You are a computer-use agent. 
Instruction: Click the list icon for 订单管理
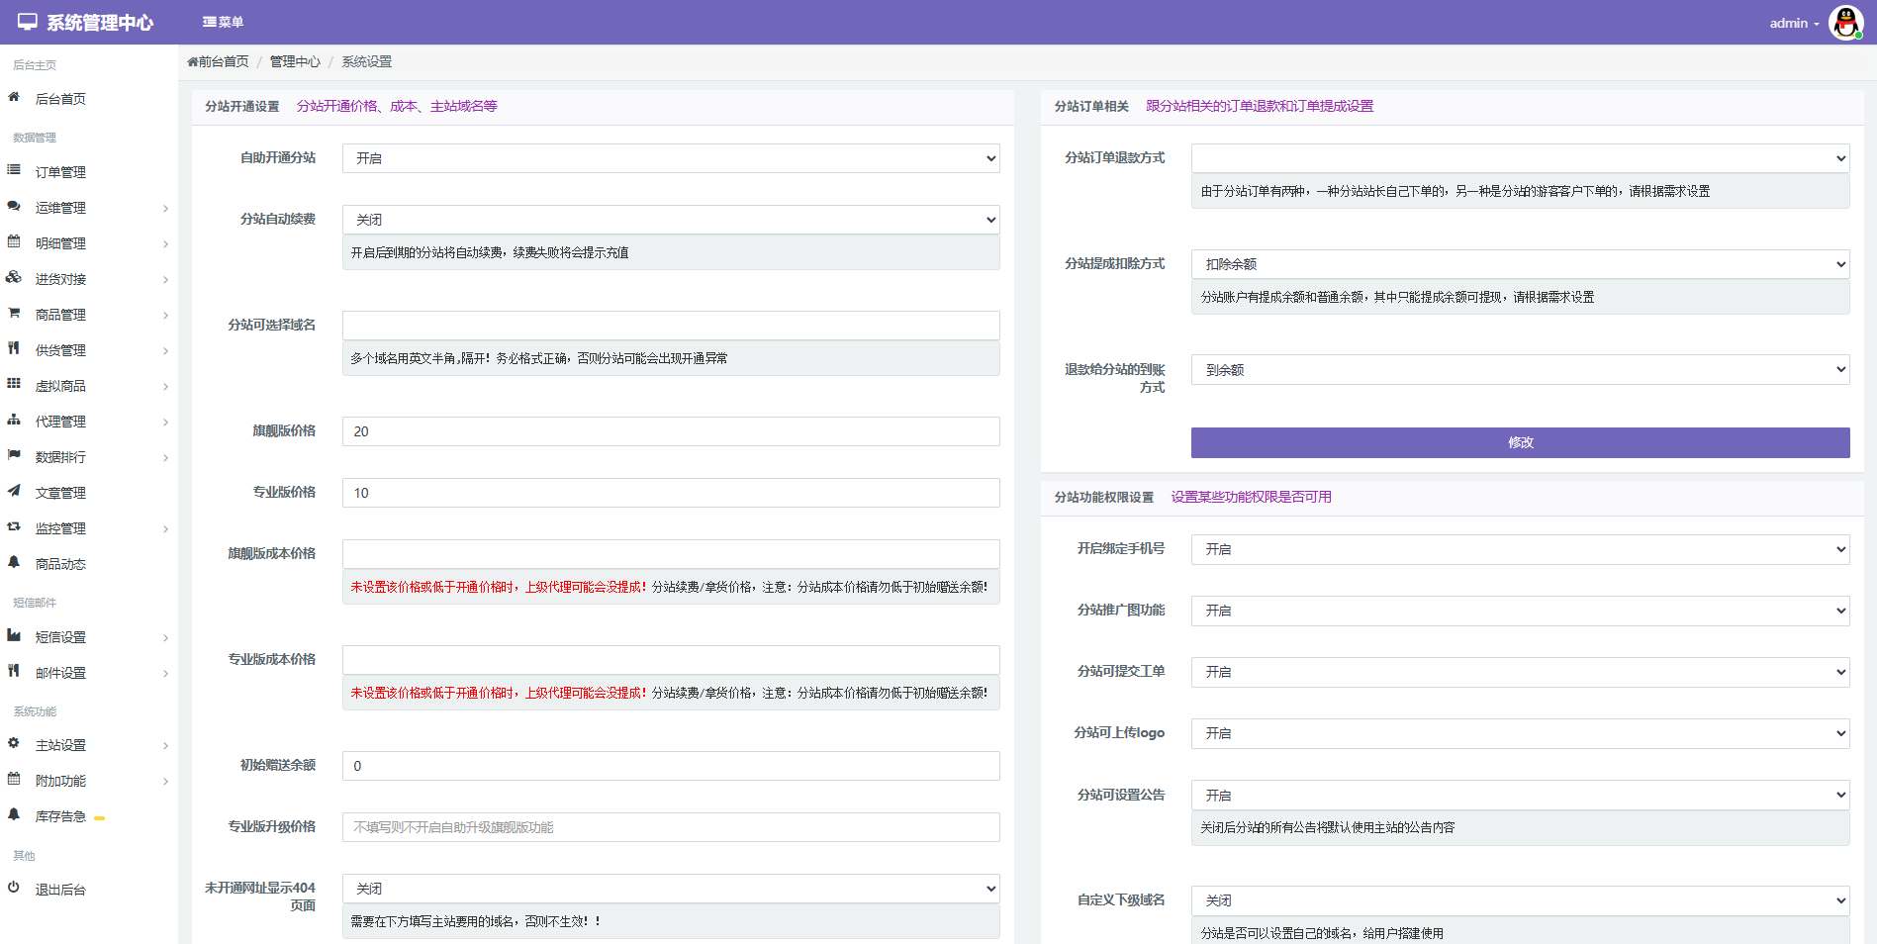pos(14,170)
